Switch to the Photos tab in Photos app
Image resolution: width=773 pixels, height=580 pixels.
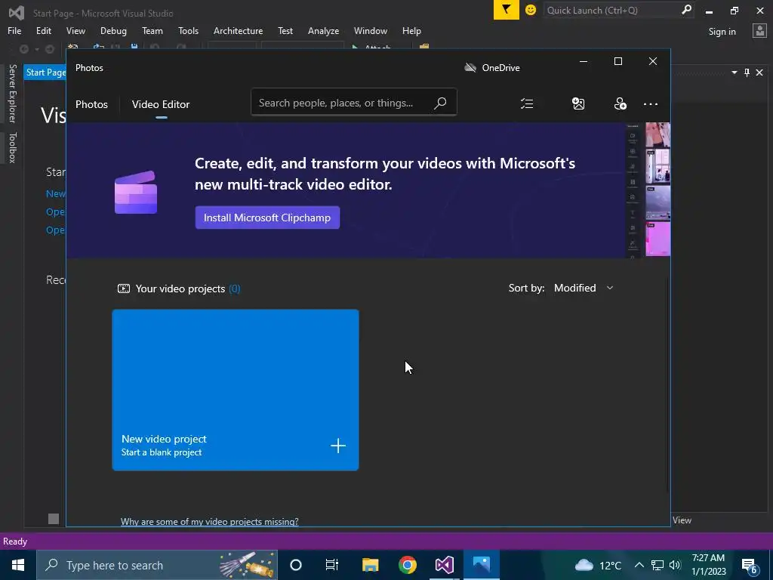(x=91, y=104)
